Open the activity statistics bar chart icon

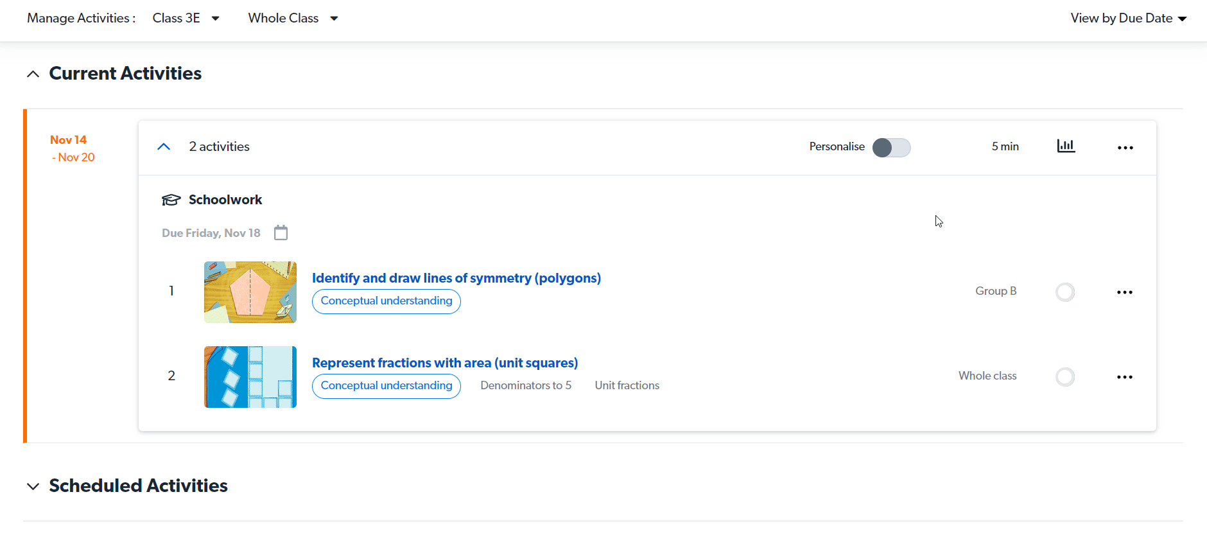[1066, 146]
